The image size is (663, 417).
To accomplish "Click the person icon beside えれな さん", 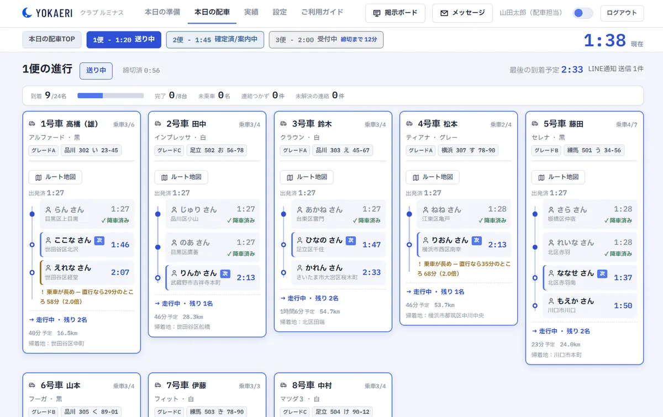I will tap(49, 268).
